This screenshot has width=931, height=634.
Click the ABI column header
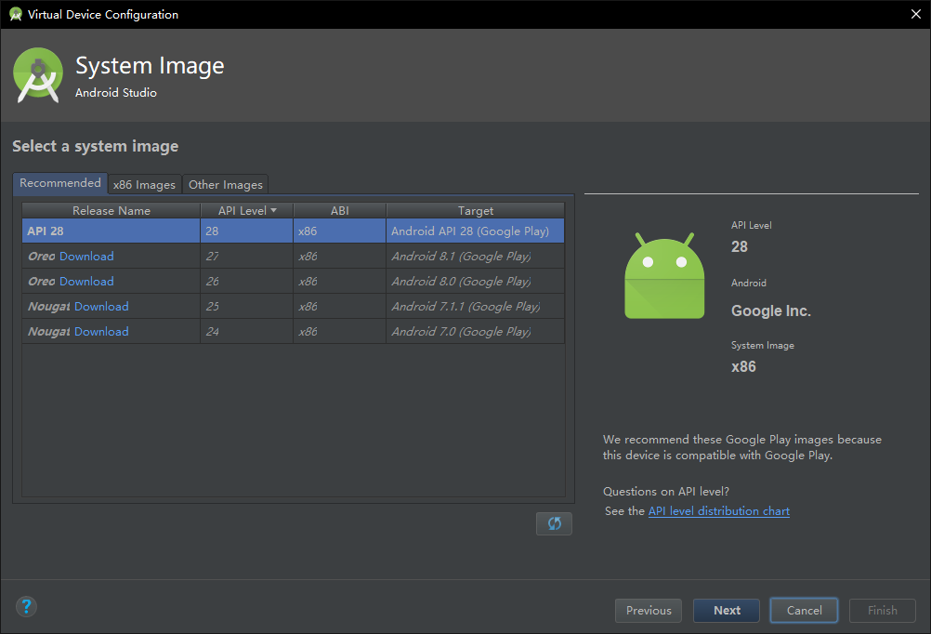340,210
